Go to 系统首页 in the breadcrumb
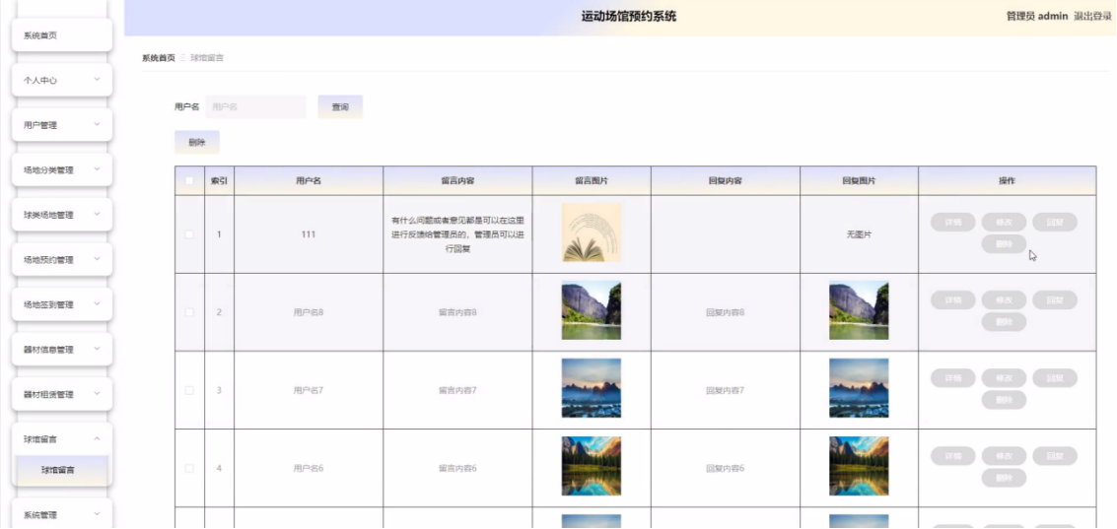Screen dimensions: 1117x529 coord(158,58)
